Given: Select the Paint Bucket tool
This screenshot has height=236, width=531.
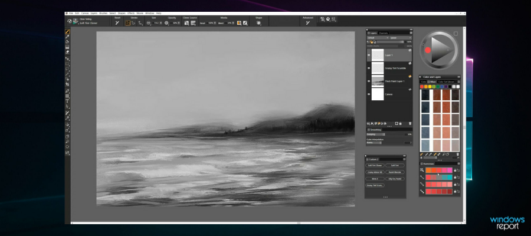Looking at the screenshot, I should pos(67,41).
